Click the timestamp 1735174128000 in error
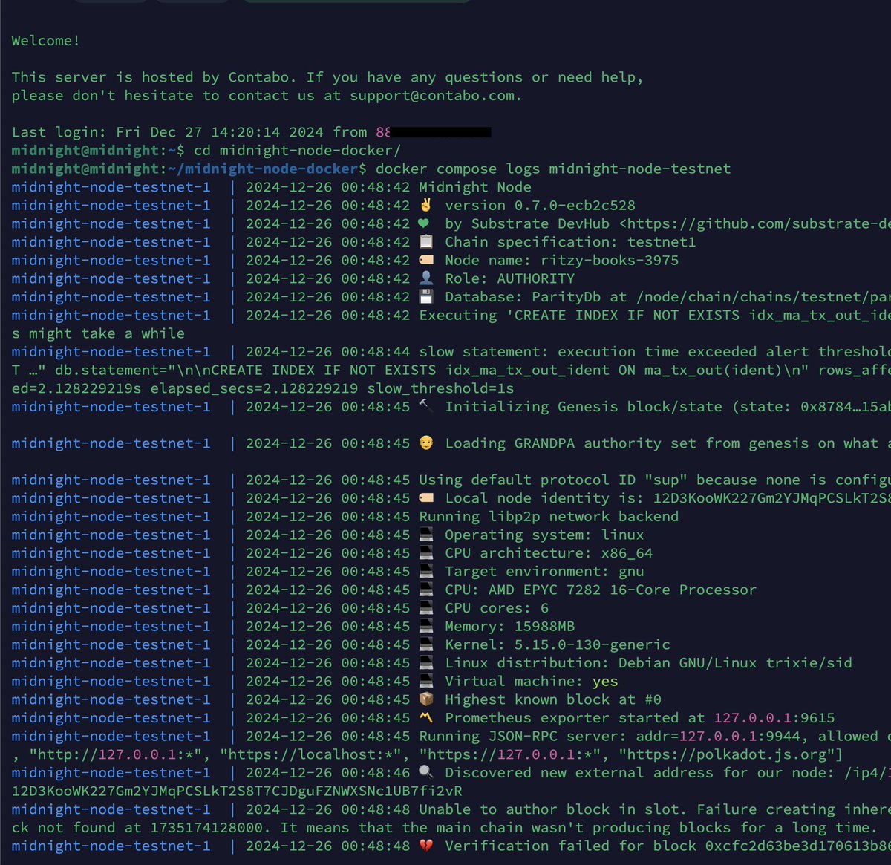Viewport: 891px width, 865px height. click(x=206, y=828)
